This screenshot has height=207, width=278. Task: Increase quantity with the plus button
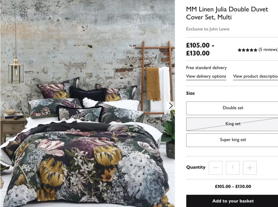click(250, 168)
